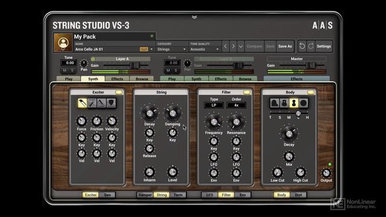The height and width of the screenshot is (217, 386).
Task: Click the Filter Resonance knob
Action: tap(236, 122)
